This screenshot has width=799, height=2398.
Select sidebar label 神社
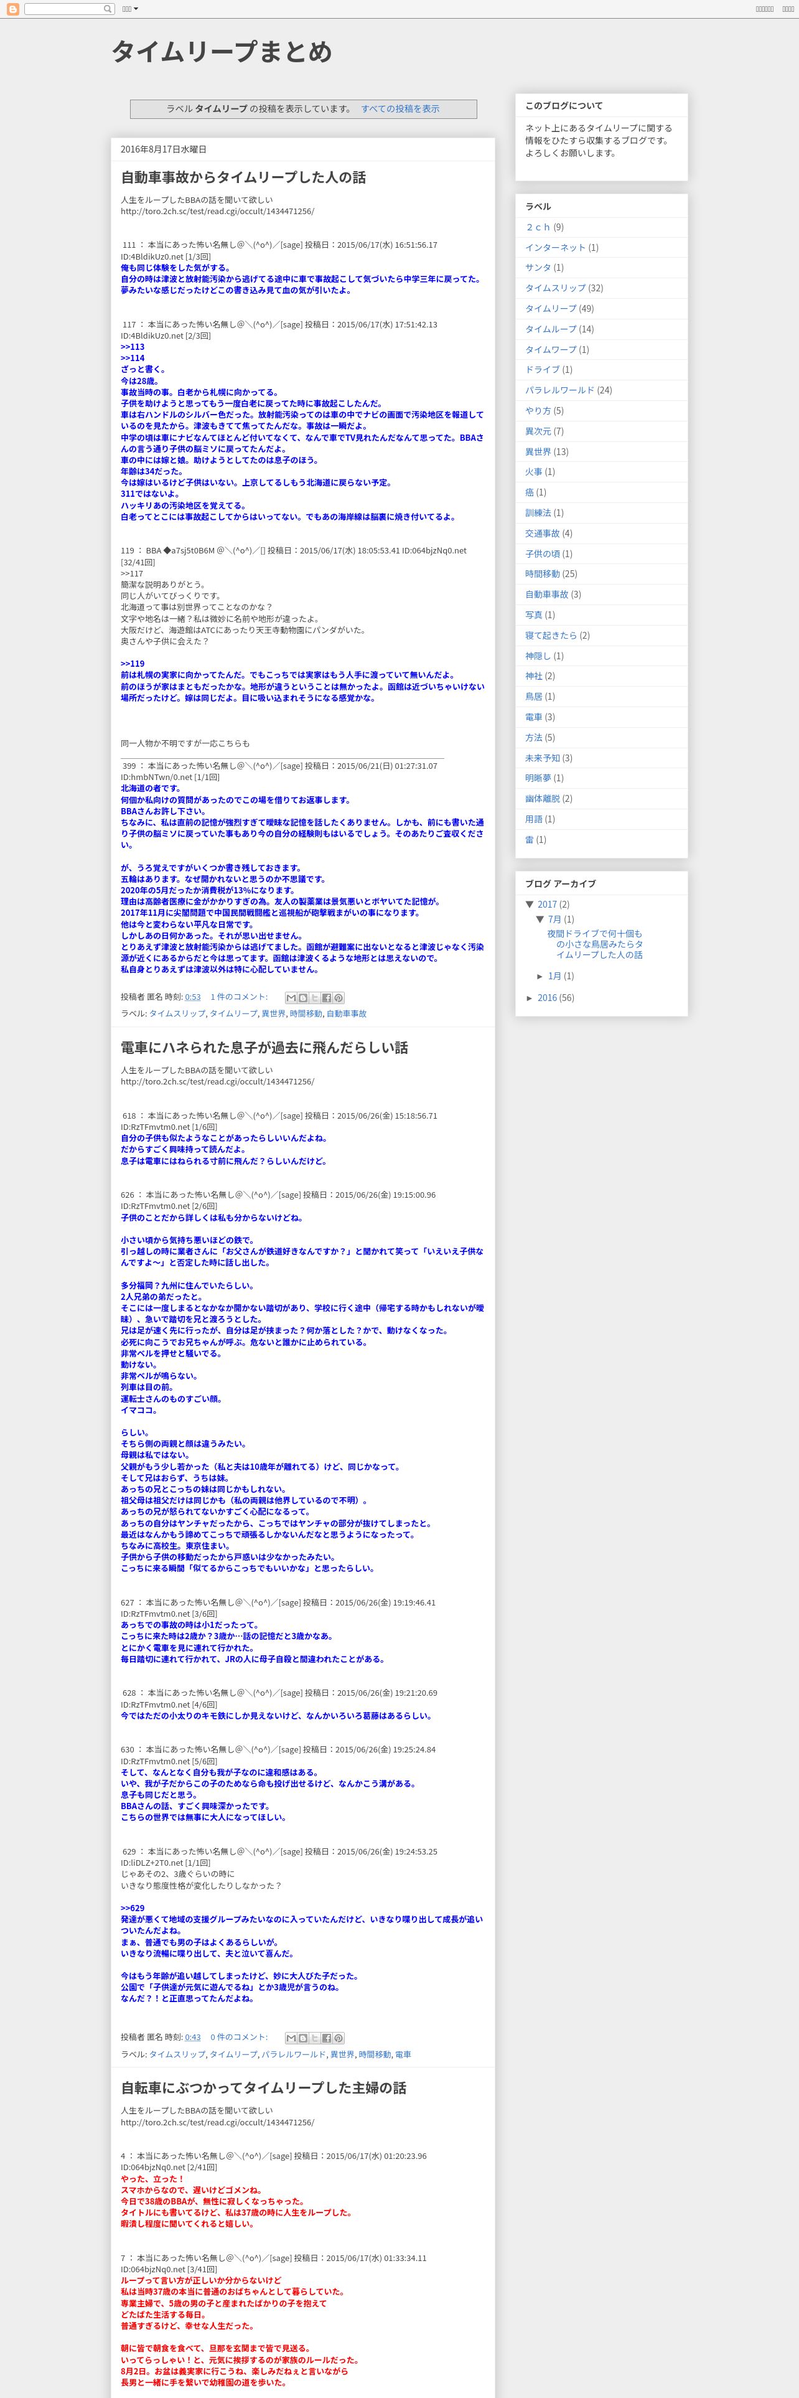(534, 676)
